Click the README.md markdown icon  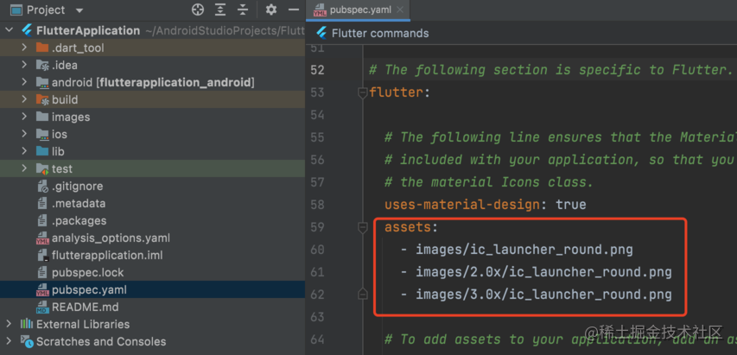[x=42, y=307]
